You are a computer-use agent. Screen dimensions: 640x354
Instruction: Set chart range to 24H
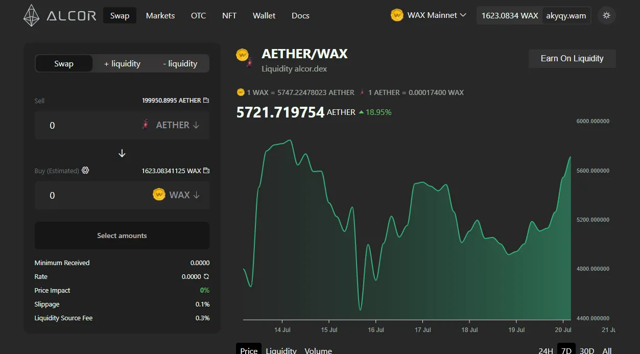pos(546,350)
